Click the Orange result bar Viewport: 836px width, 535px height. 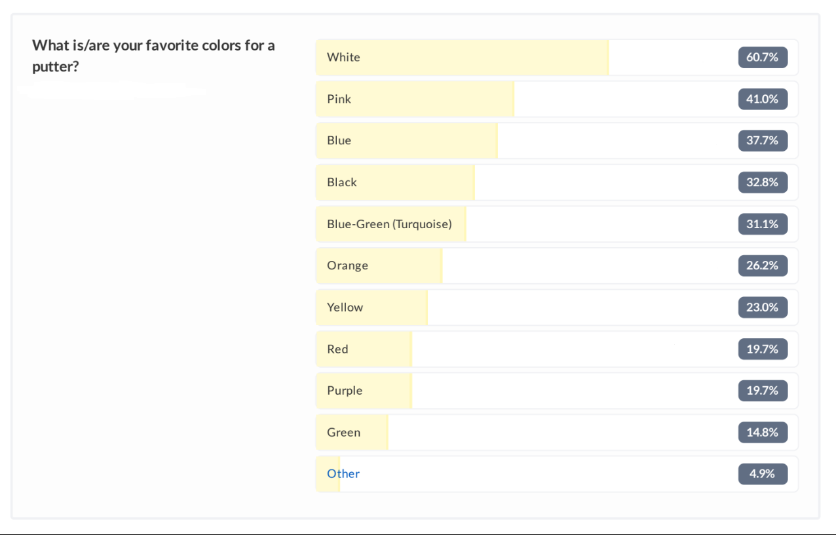pos(557,266)
